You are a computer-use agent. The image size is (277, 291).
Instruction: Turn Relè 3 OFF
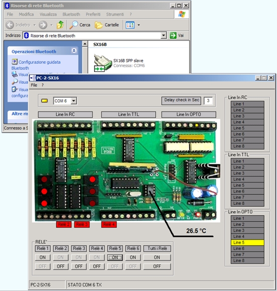tap(79, 266)
